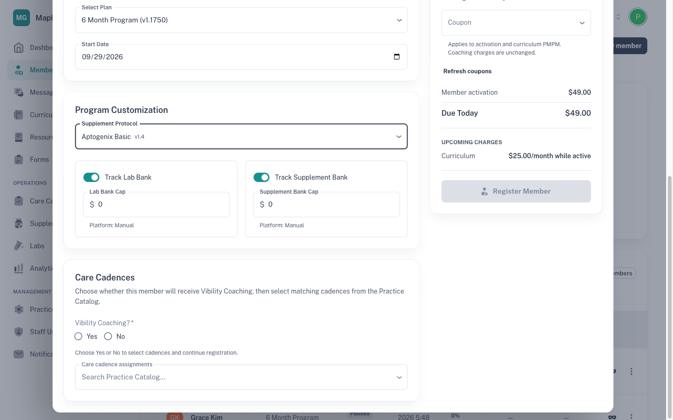673x420 pixels.
Task: Open three-dot menu on row above Grace Kim
Action: pyautogui.click(x=631, y=371)
